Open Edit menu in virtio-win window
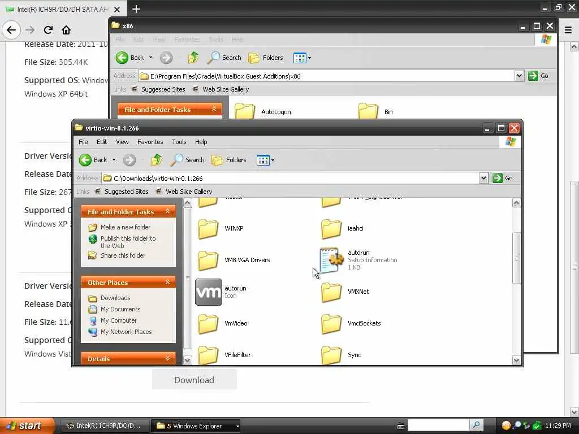 coord(102,142)
